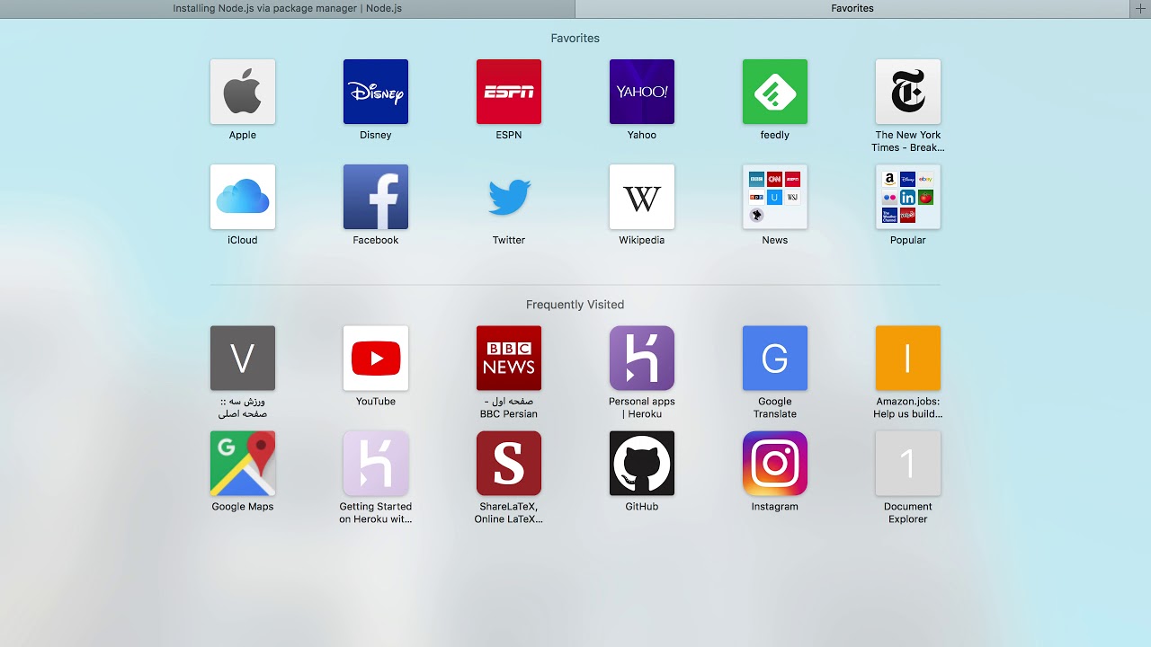
Task: Open the Google Maps icon
Action: pyautogui.click(x=243, y=464)
